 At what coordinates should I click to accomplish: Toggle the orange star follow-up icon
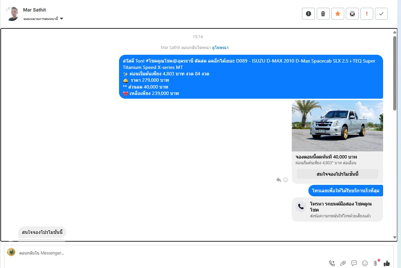pyautogui.click(x=337, y=14)
